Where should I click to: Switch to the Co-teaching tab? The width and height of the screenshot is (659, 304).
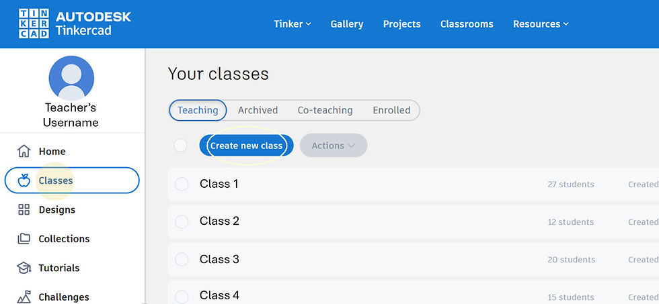pyautogui.click(x=325, y=110)
